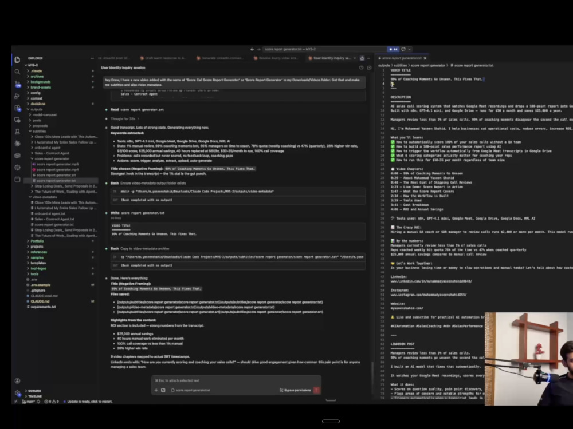Close the User identity inquiry tab
573x429 pixels.
coord(355,58)
